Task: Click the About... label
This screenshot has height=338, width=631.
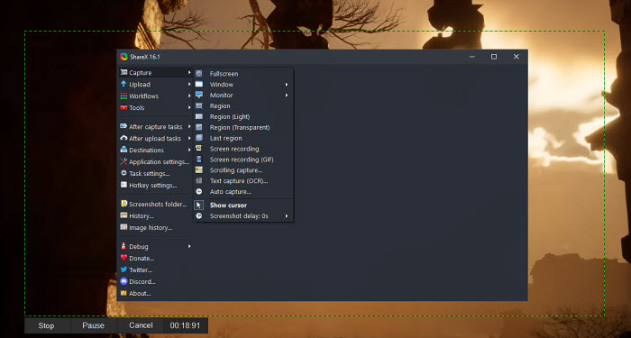Action: coord(140,293)
